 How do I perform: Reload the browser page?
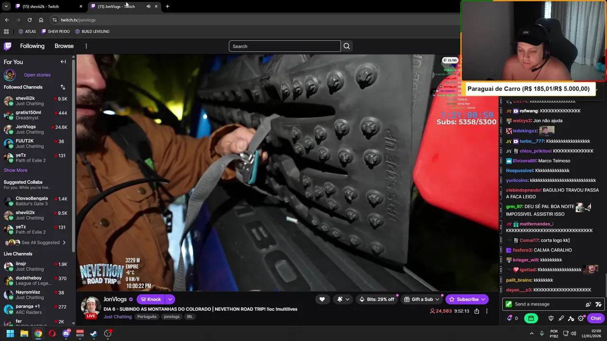(29, 20)
